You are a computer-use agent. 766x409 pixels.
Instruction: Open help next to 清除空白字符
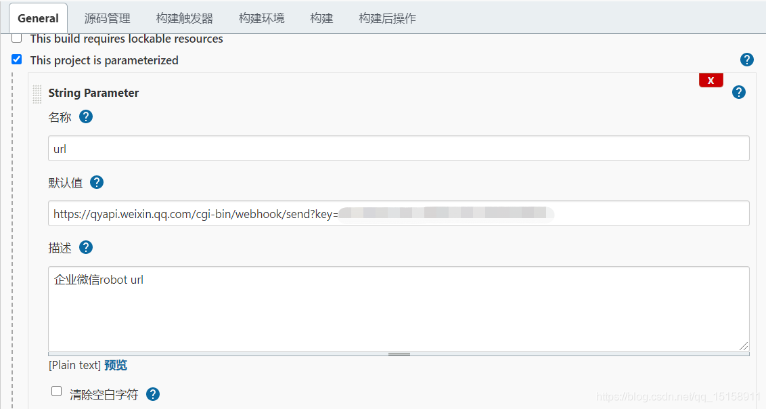[153, 393]
